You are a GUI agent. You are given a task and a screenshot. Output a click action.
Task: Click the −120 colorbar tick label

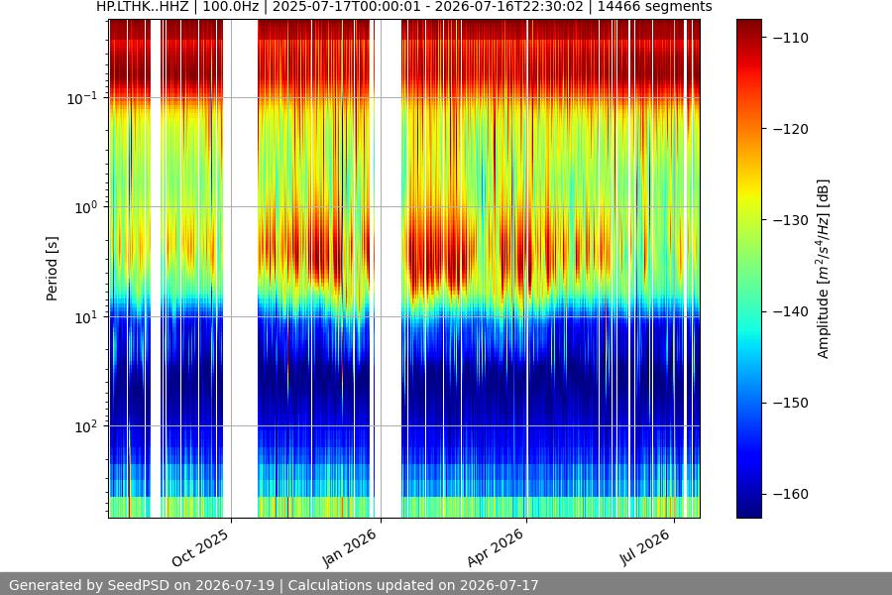[791, 129]
